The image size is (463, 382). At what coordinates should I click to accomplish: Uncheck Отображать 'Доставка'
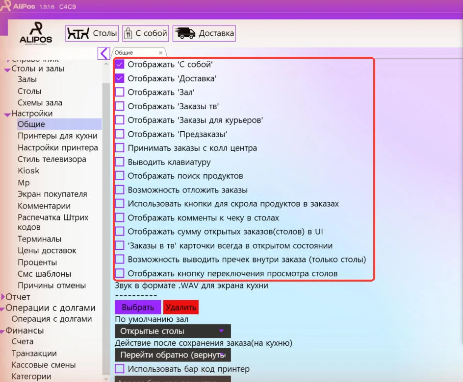120,78
